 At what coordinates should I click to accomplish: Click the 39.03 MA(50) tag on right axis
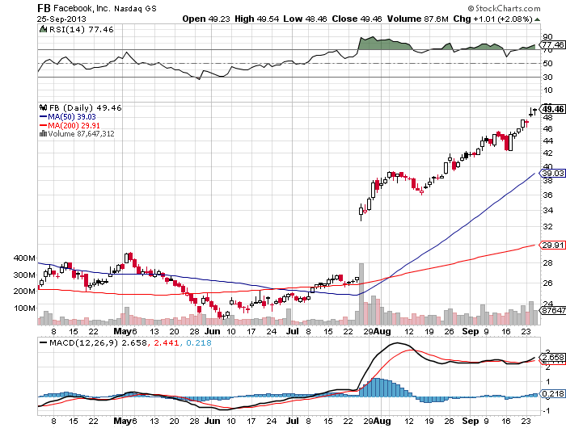tap(552, 174)
